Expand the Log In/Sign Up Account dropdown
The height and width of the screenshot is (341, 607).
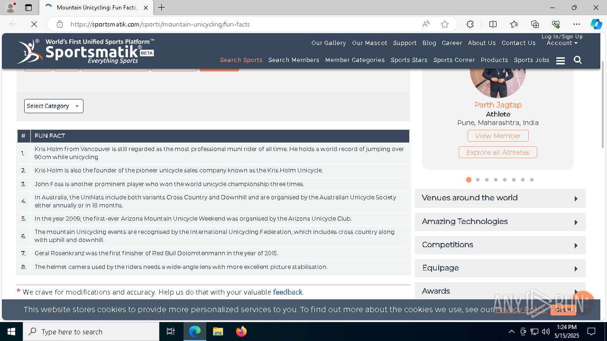pyautogui.click(x=562, y=40)
